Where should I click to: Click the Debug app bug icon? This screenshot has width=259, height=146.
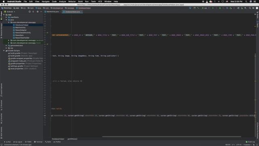[x=220, y=8]
